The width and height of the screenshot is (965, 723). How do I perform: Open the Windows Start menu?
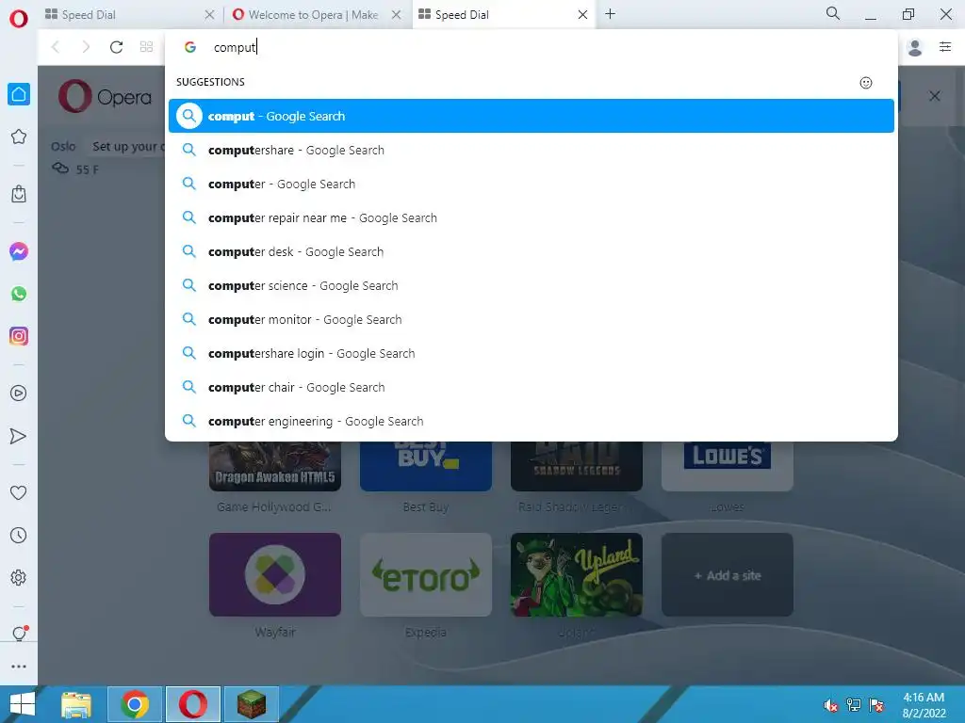pyautogui.click(x=22, y=704)
